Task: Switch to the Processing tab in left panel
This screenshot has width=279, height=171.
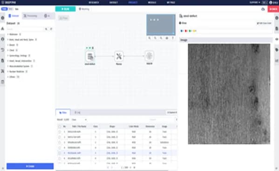Action: point(30,16)
